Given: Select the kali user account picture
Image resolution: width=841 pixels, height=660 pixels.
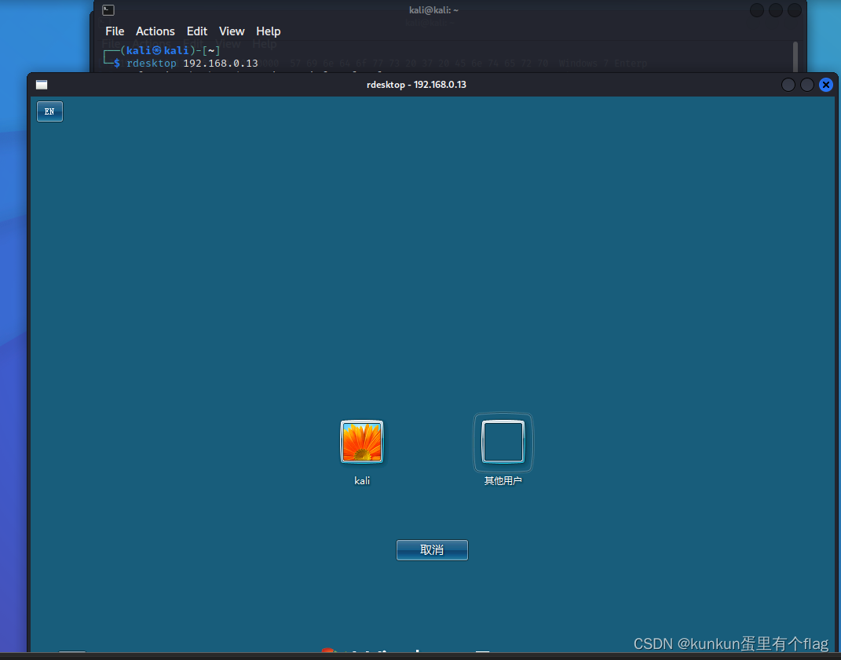Looking at the screenshot, I should (x=362, y=441).
